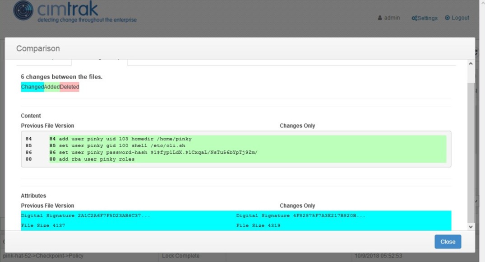Click the Logout power icon
The image size is (485, 262).
[448, 18]
